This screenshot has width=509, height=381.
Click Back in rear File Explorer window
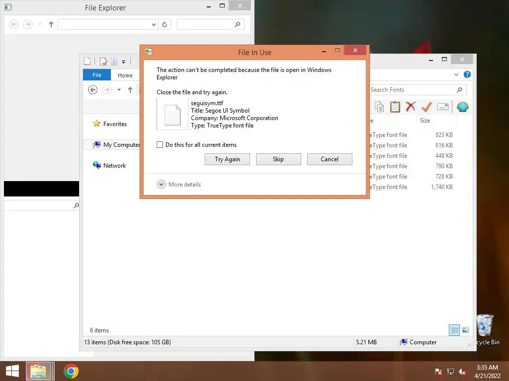pos(13,24)
